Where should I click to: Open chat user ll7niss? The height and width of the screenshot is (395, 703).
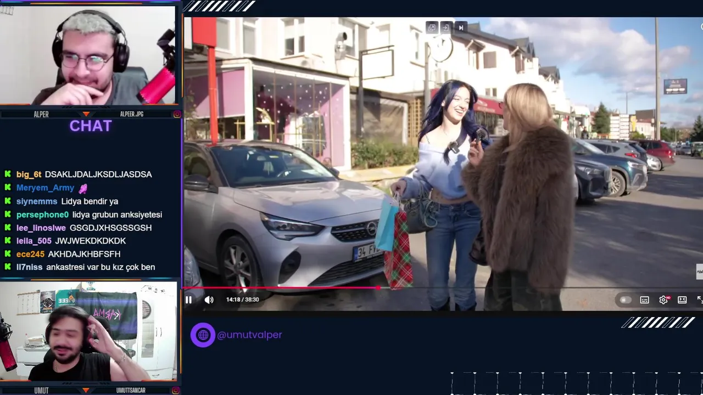29,267
